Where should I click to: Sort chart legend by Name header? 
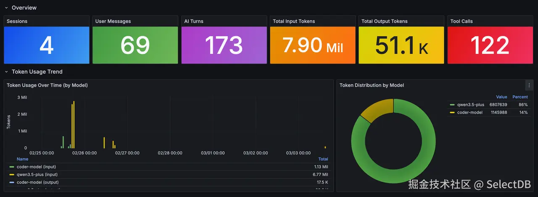[x=23, y=159]
